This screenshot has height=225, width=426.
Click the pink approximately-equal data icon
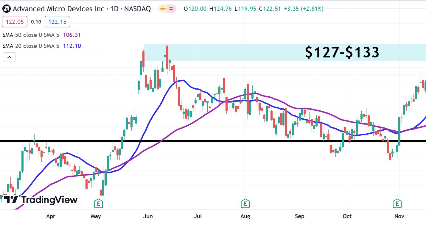pyautogui.click(x=171, y=9)
